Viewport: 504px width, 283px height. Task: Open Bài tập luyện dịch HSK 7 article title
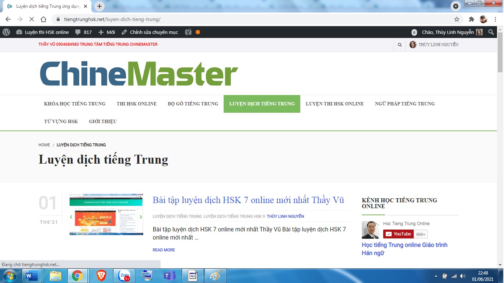tap(248, 200)
